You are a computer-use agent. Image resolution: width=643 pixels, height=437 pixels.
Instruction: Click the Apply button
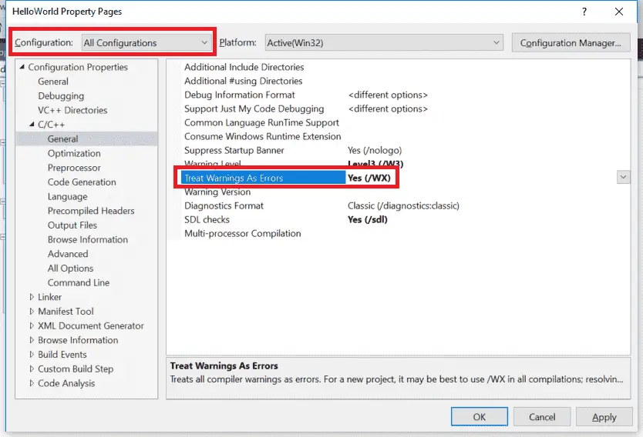pyautogui.click(x=604, y=417)
